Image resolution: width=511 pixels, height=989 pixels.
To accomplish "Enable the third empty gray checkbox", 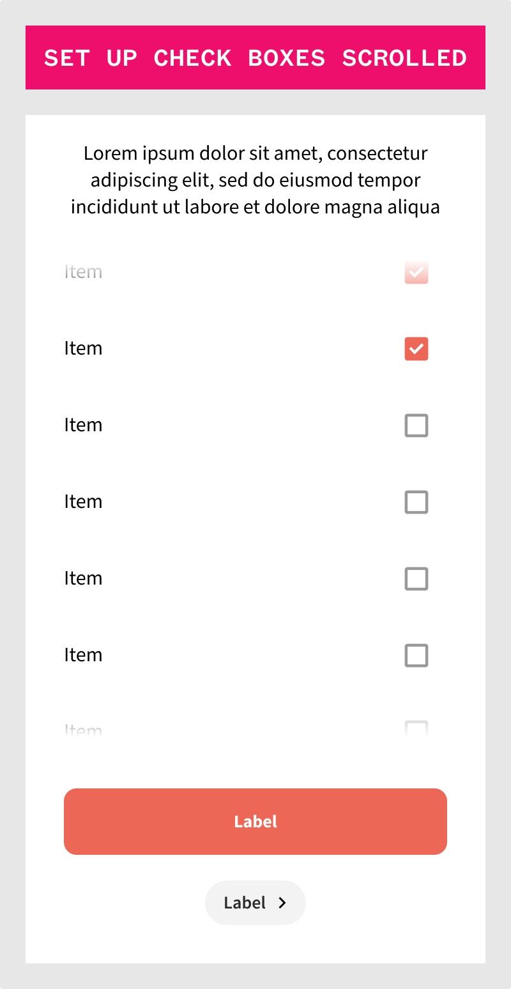I will [x=416, y=579].
